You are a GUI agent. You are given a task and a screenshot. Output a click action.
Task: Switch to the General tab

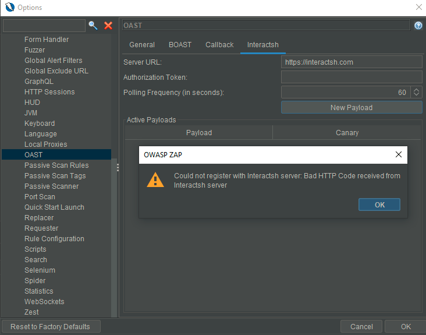click(142, 45)
